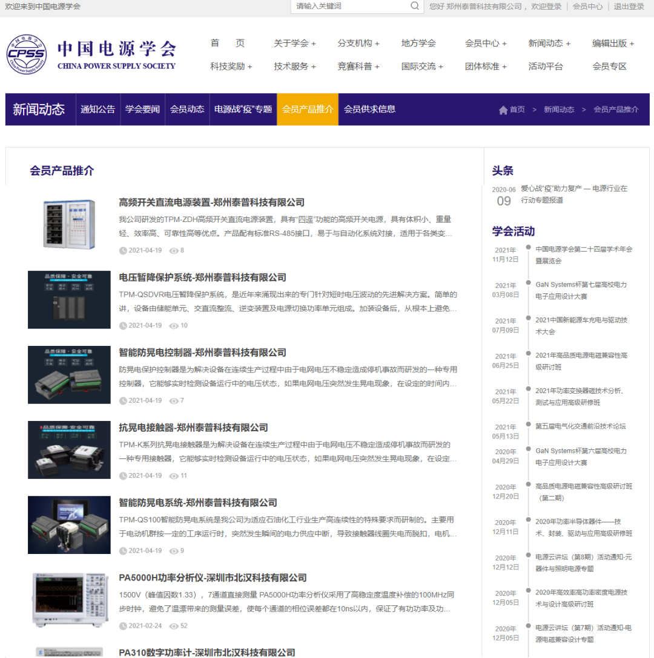Click the clock icon under 电压暂降保护系统
The width and height of the screenshot is (654, 658).
click(123, 325)
